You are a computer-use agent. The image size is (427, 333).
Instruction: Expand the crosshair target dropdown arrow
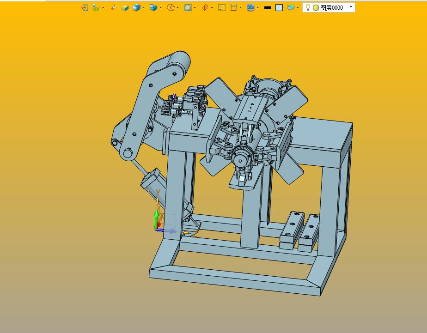coord(212,7)
